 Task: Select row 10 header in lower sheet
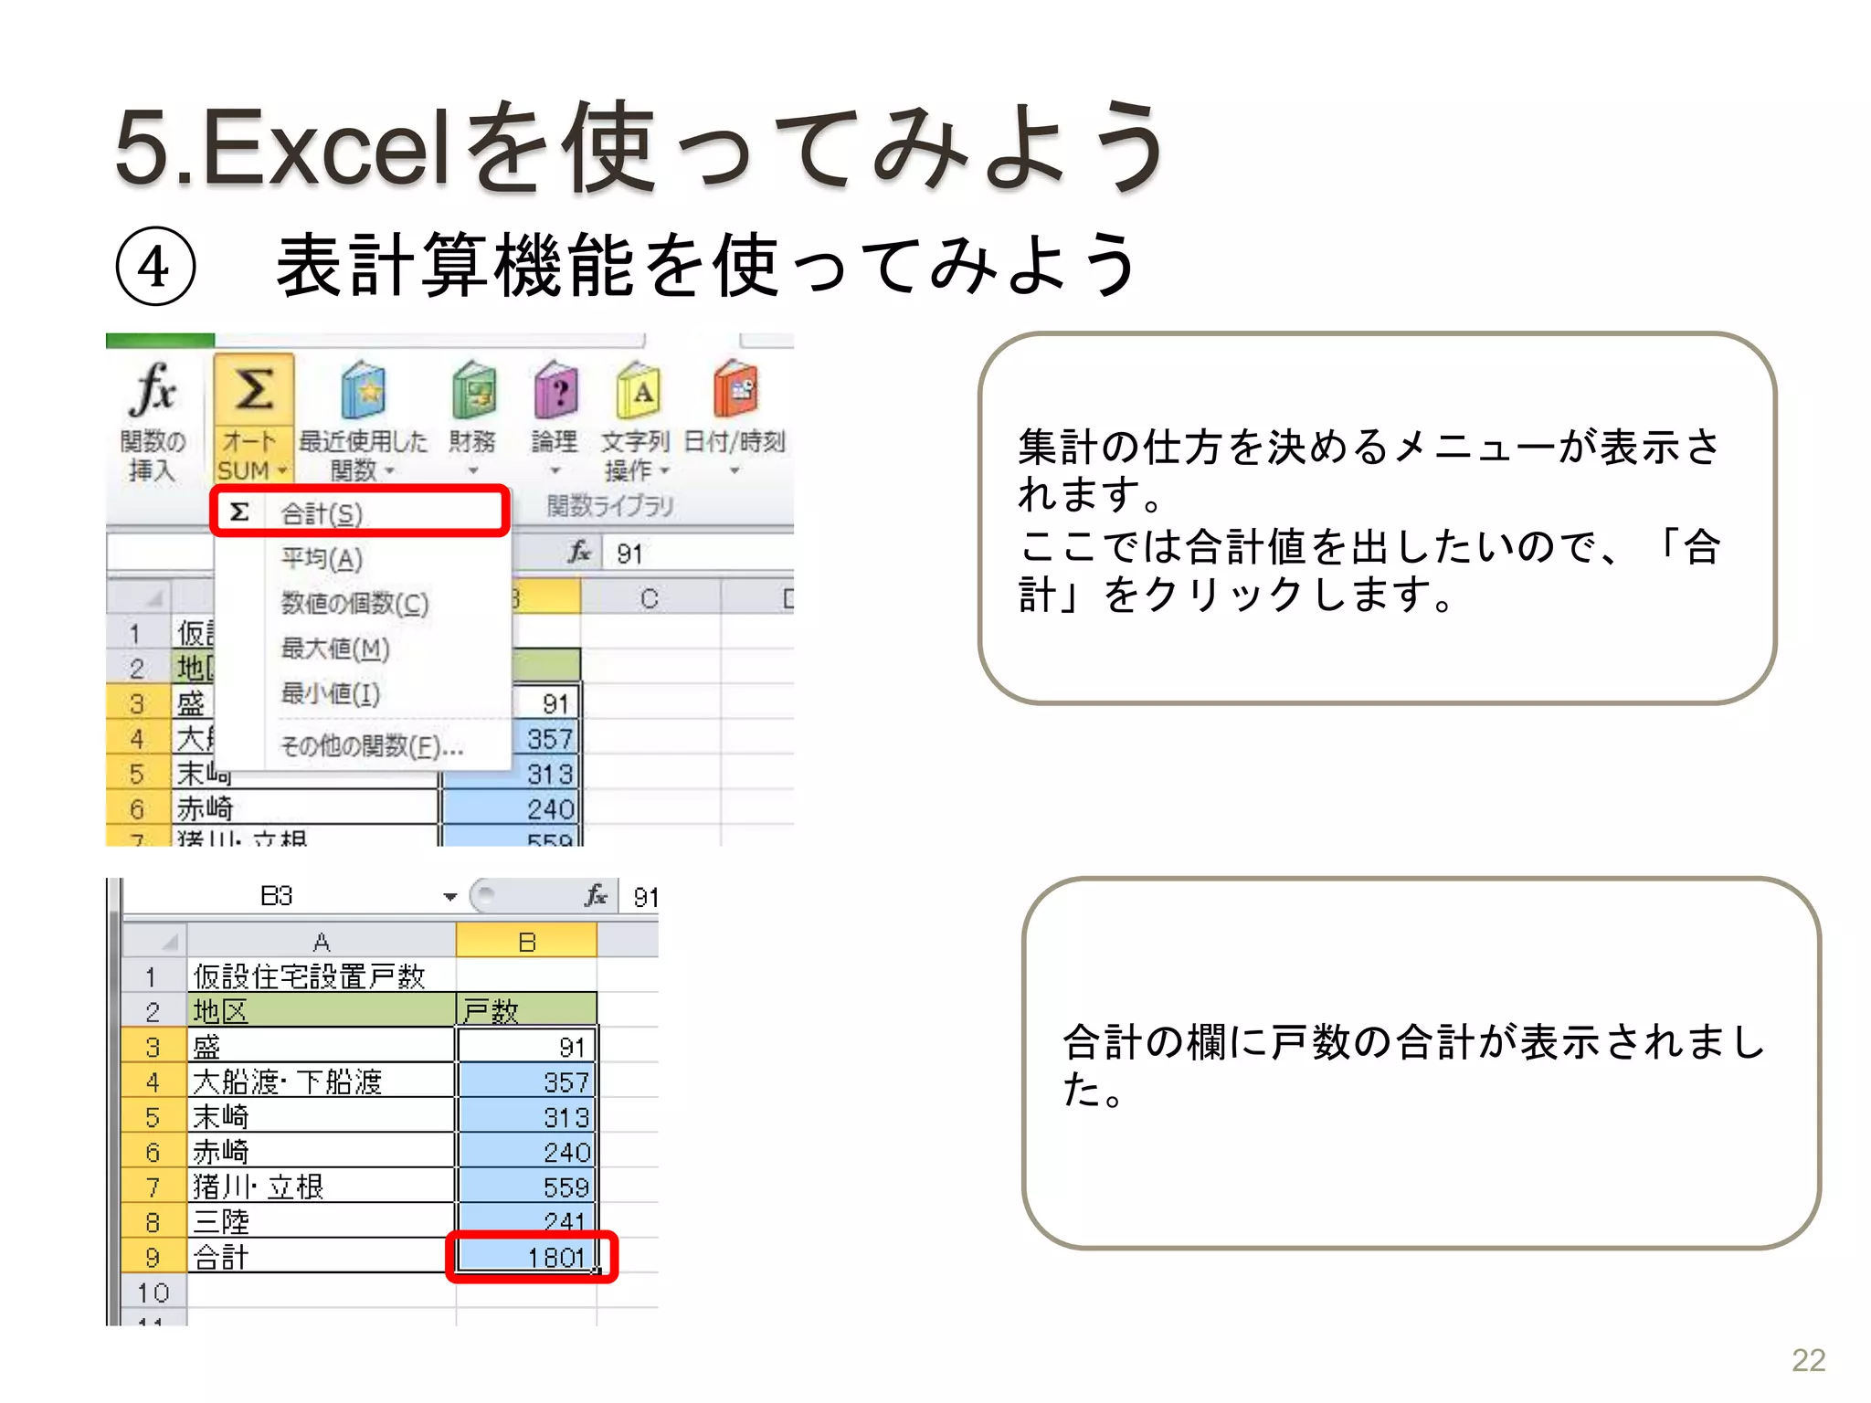[x=153, y=1292]
